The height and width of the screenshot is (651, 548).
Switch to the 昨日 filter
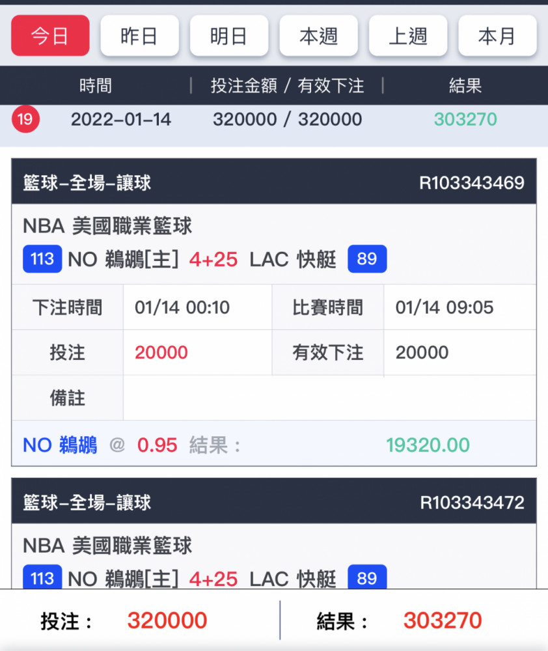tap(139, 36)
